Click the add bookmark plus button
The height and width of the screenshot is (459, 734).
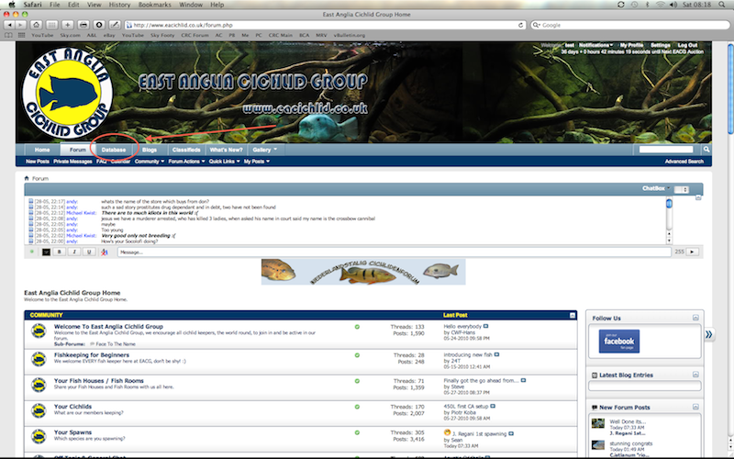pos(67,25)
